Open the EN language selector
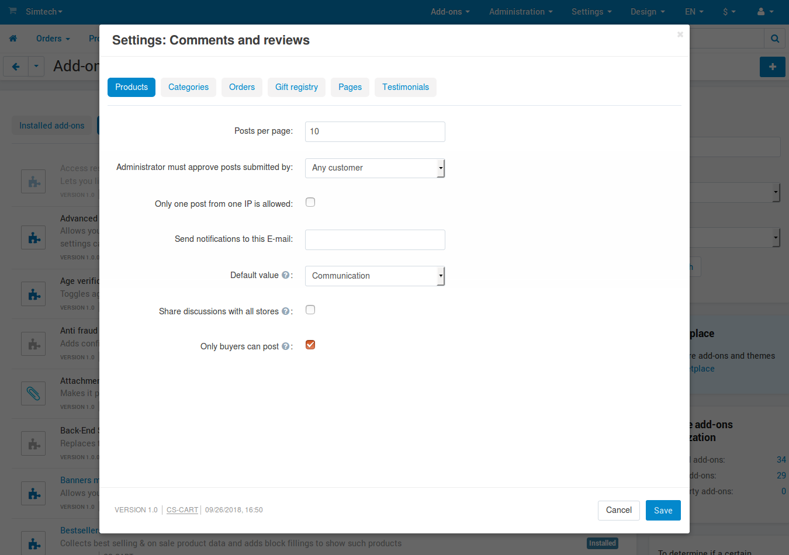Image resolution: width=789 pixels, height=555 pixels. (694, 12)
